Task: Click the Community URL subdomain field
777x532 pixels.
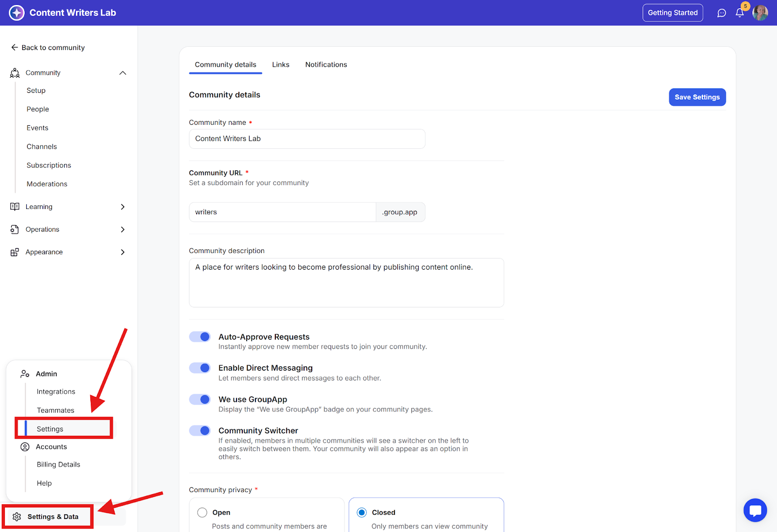Action: coord(282,212)
